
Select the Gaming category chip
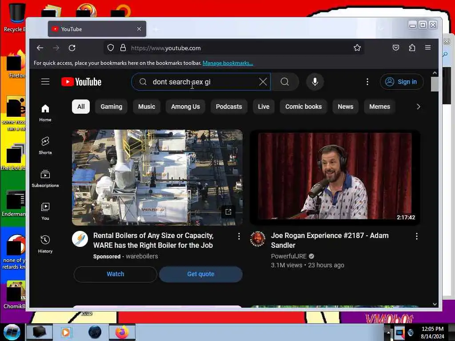[x=112, y=107]
